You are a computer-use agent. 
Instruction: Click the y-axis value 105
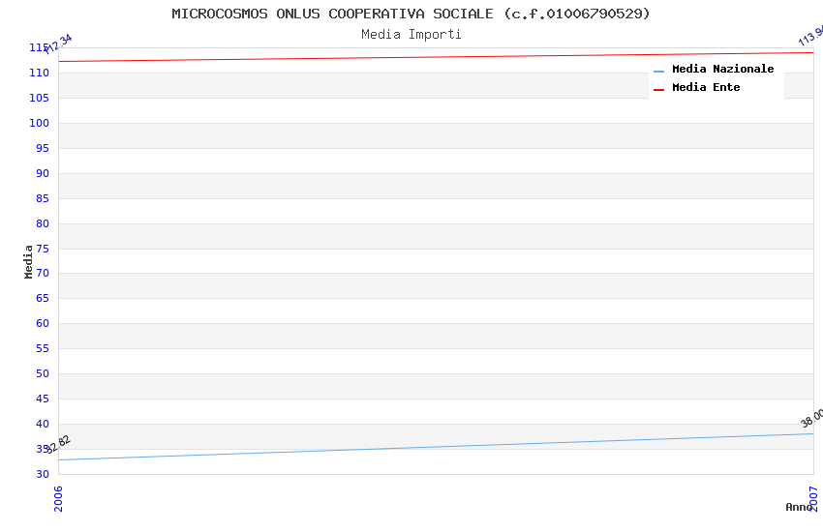click(40, 98)
